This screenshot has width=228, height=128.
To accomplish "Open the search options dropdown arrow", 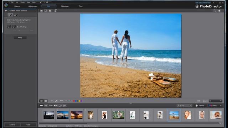I will coord(190,106).
